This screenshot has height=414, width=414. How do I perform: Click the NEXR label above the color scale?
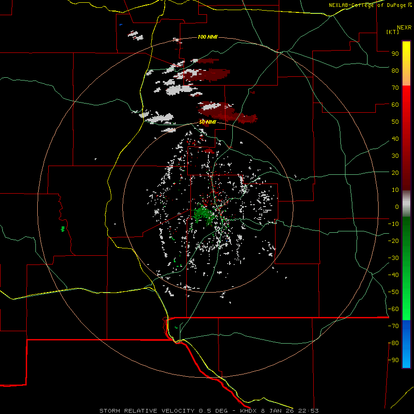click(404, 28)
